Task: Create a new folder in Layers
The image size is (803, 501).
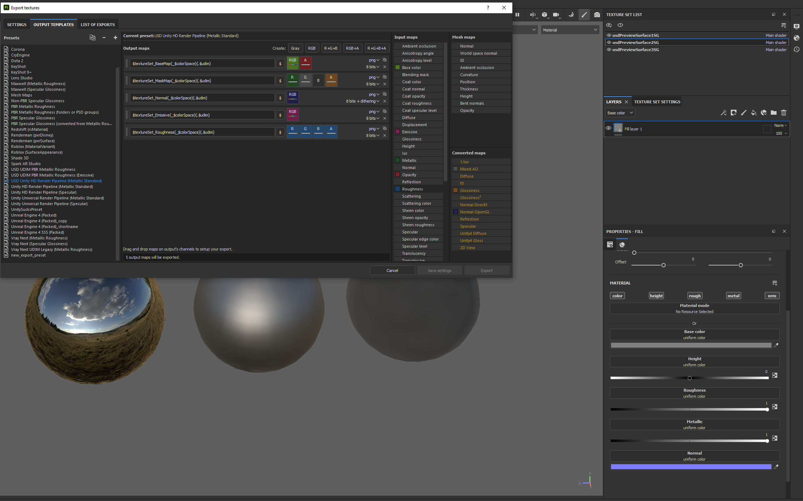Action: tap(774, 113)
